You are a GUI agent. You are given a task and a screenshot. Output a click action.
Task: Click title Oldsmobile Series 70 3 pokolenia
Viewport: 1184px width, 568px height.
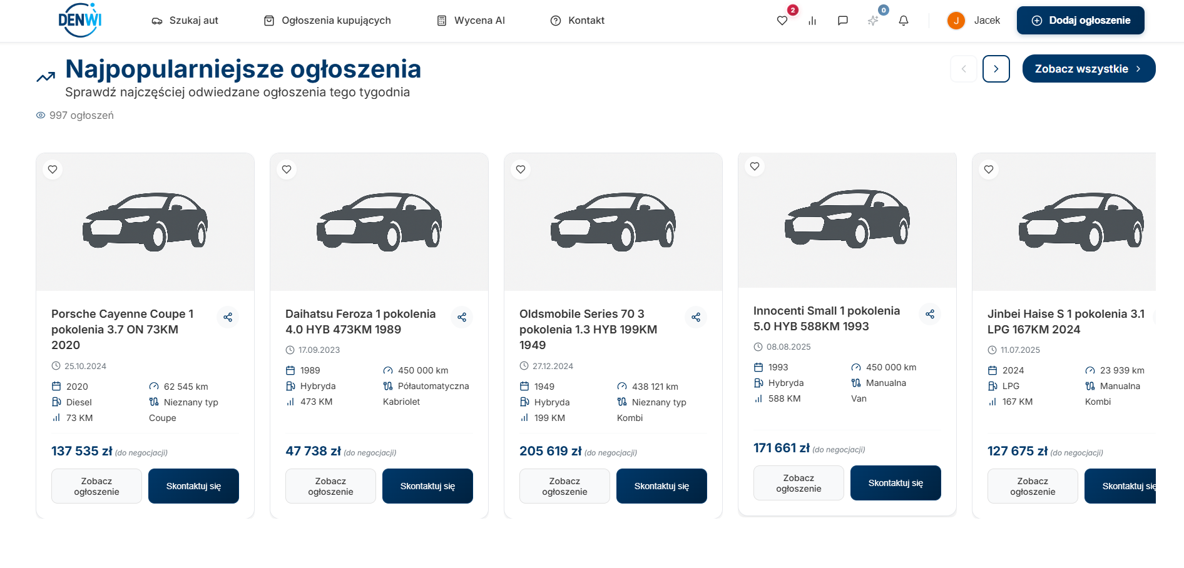coord(588,329)
